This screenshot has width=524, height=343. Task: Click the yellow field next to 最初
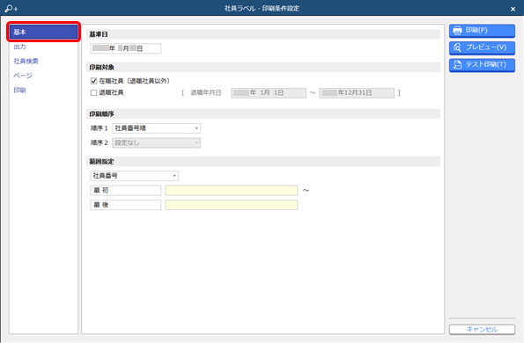(231, 190)
